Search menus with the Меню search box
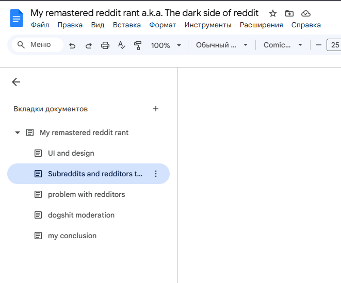Viewport: 341px width, 283px height. [38, 45]
